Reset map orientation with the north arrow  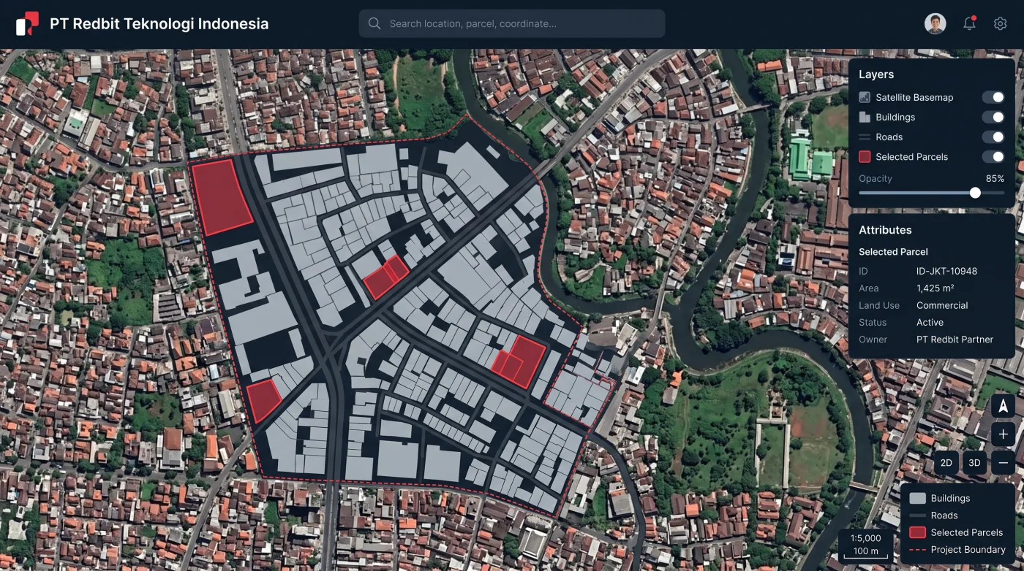tap(1003, 406)
